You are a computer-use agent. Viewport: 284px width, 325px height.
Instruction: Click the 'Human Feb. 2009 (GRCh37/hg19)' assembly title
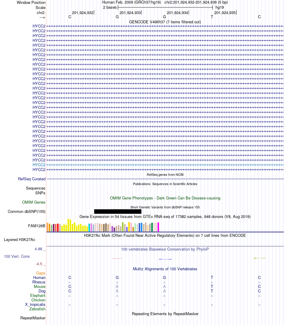pyautogui.click(x=132, y=2)
